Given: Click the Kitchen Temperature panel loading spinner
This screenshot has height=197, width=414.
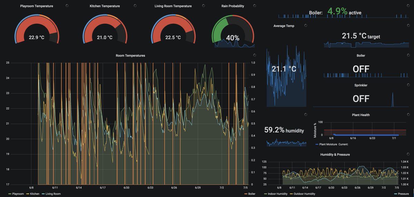Looking at the screenshot, I should tap(135, 6).
